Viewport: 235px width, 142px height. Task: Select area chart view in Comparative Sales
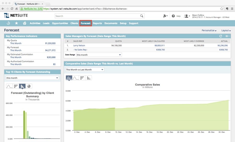coord(69,78)
